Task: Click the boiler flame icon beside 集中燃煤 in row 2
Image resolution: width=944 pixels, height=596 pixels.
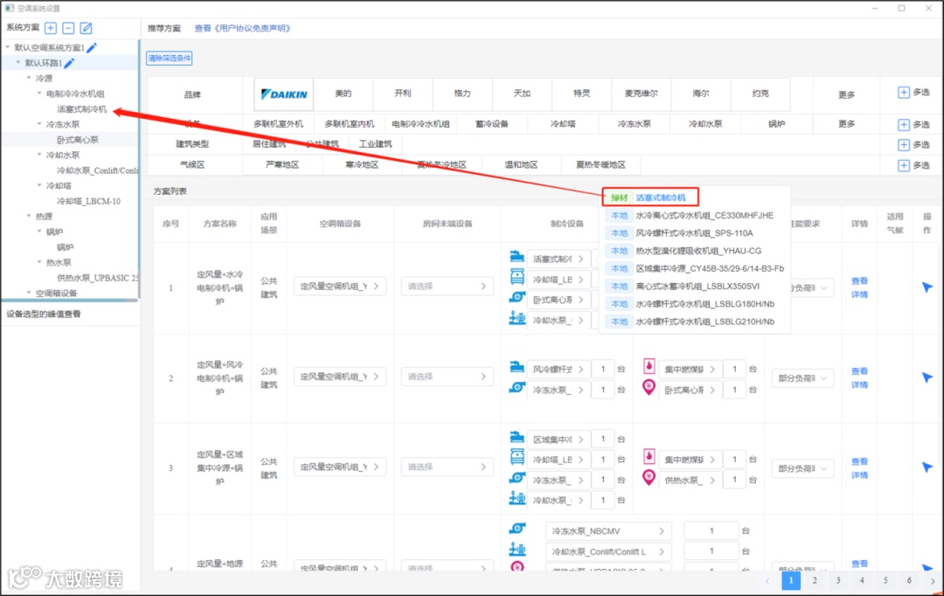Action: tap(649, 365)
